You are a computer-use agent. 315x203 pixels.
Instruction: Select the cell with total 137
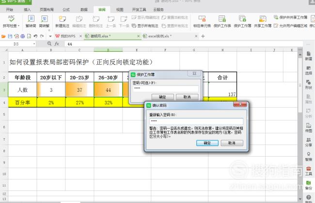222,90
